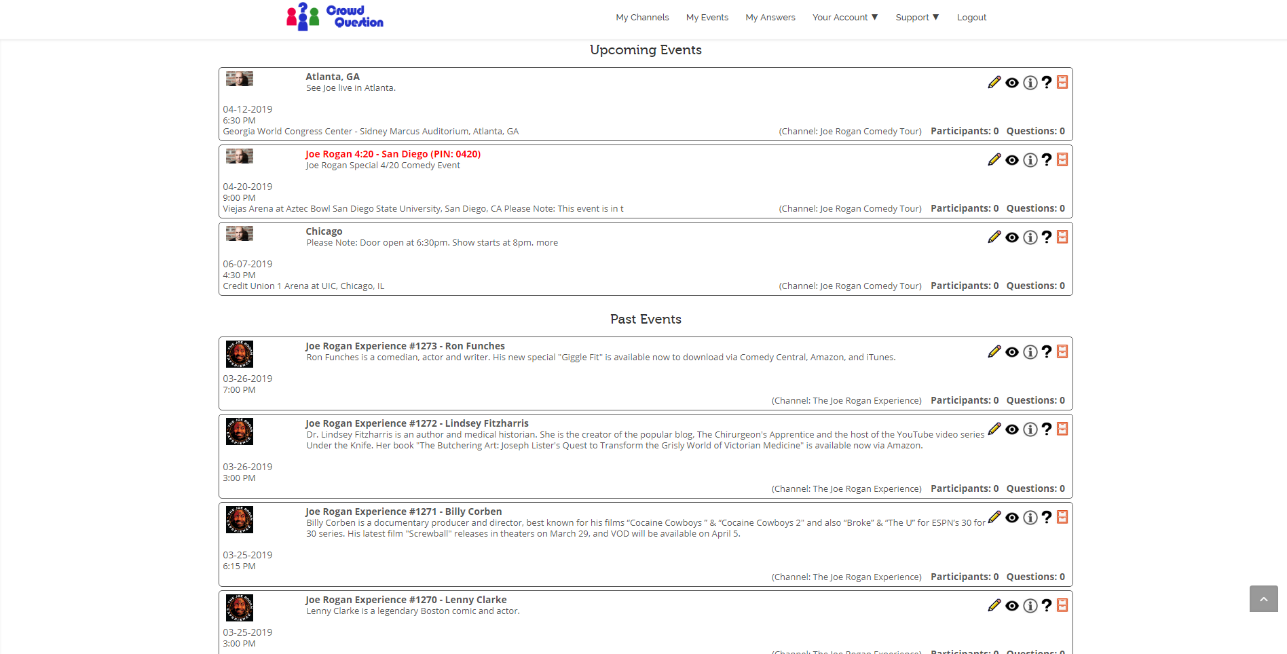
Task: Show info for #1273 Ron Funches event
Action: (1030, 352)
